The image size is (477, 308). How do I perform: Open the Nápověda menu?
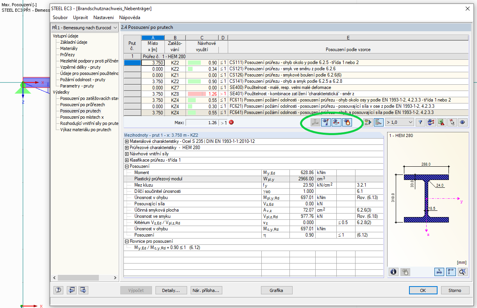pyautogui.click(x=130, y=18)
